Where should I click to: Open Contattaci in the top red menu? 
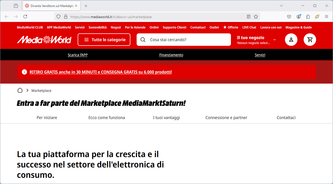(x=198, y=27)
